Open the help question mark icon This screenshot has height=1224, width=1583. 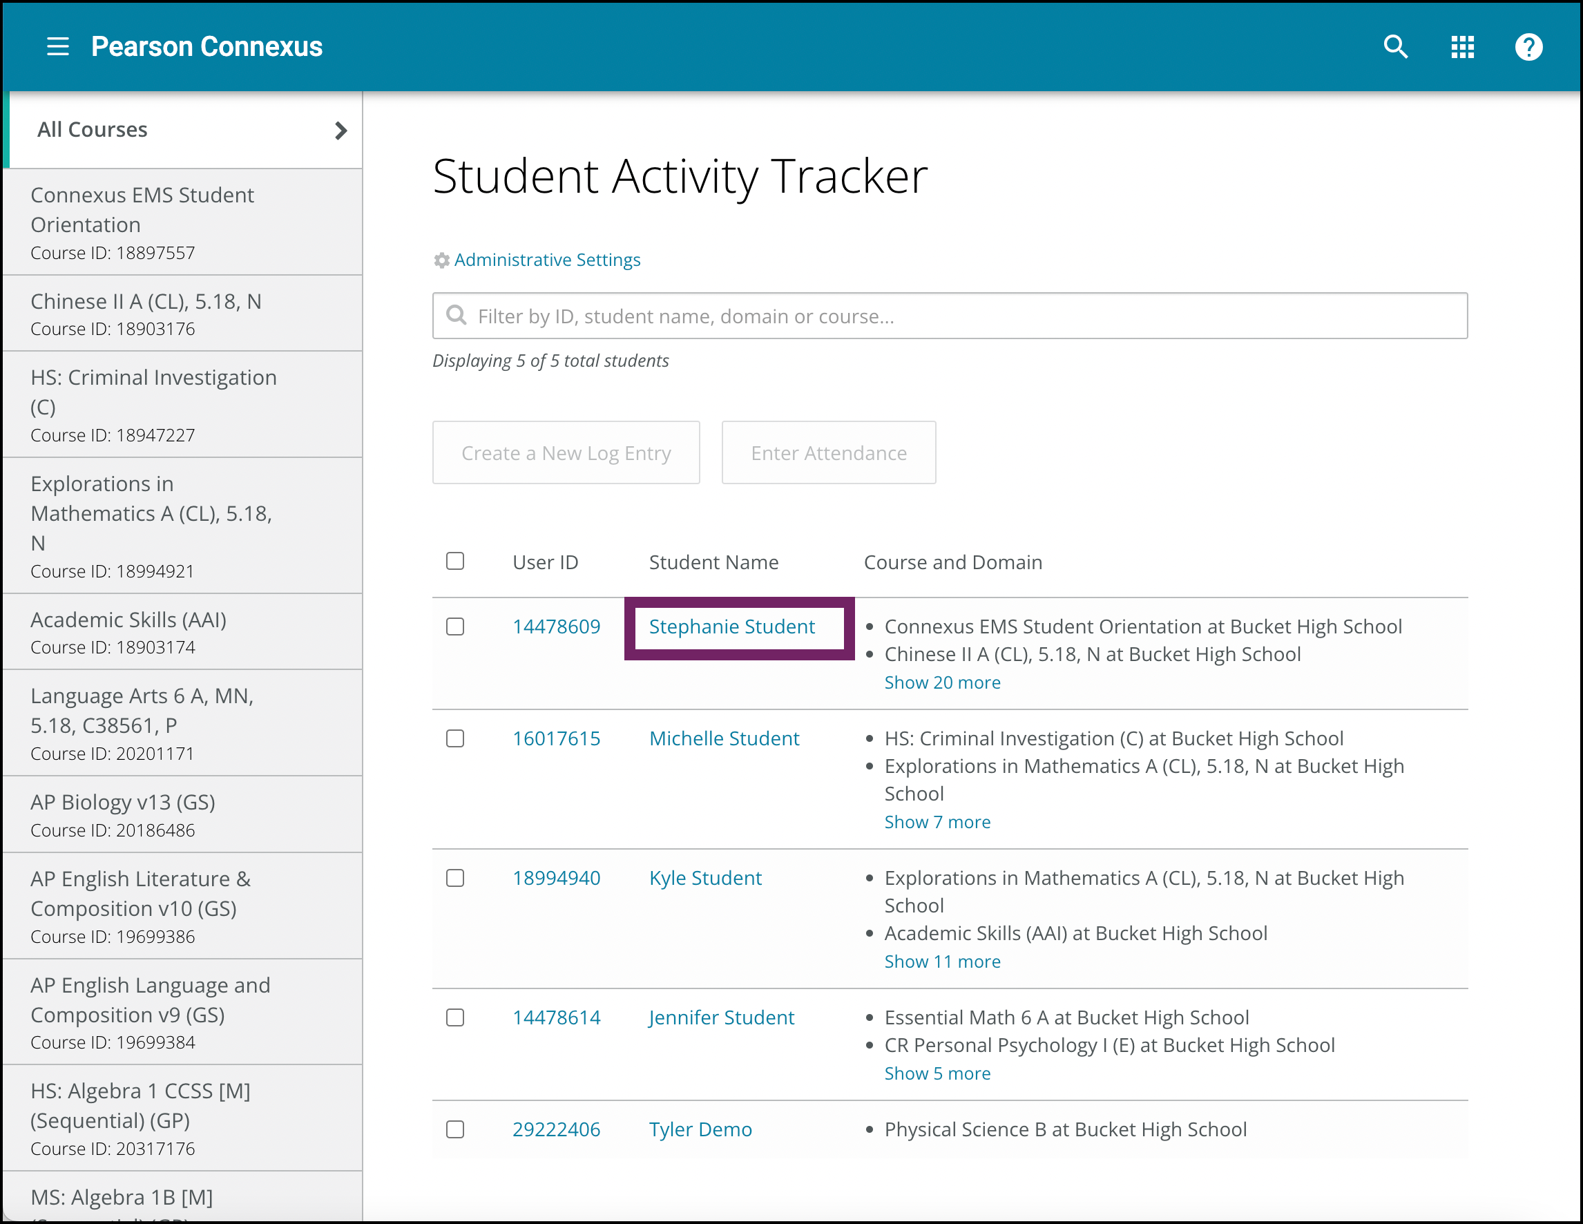click(x=1528, y=47)
